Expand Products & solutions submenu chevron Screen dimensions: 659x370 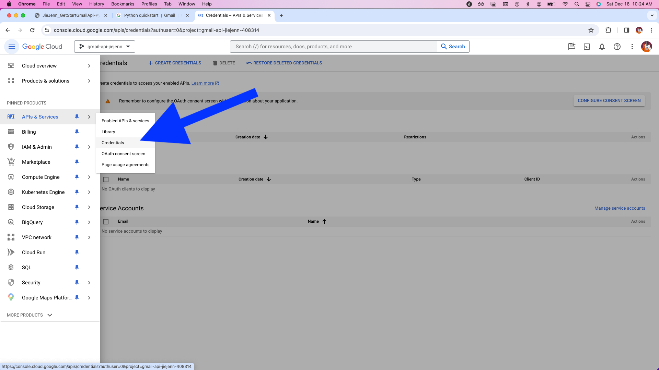coord(89,81)
